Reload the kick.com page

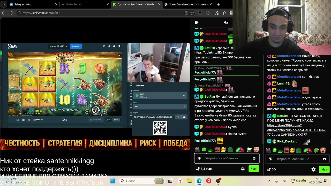click(11, 13)
